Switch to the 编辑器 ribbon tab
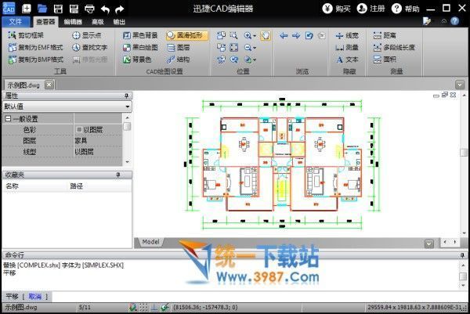This screenshot has height=314, width=470. [73, 22]
